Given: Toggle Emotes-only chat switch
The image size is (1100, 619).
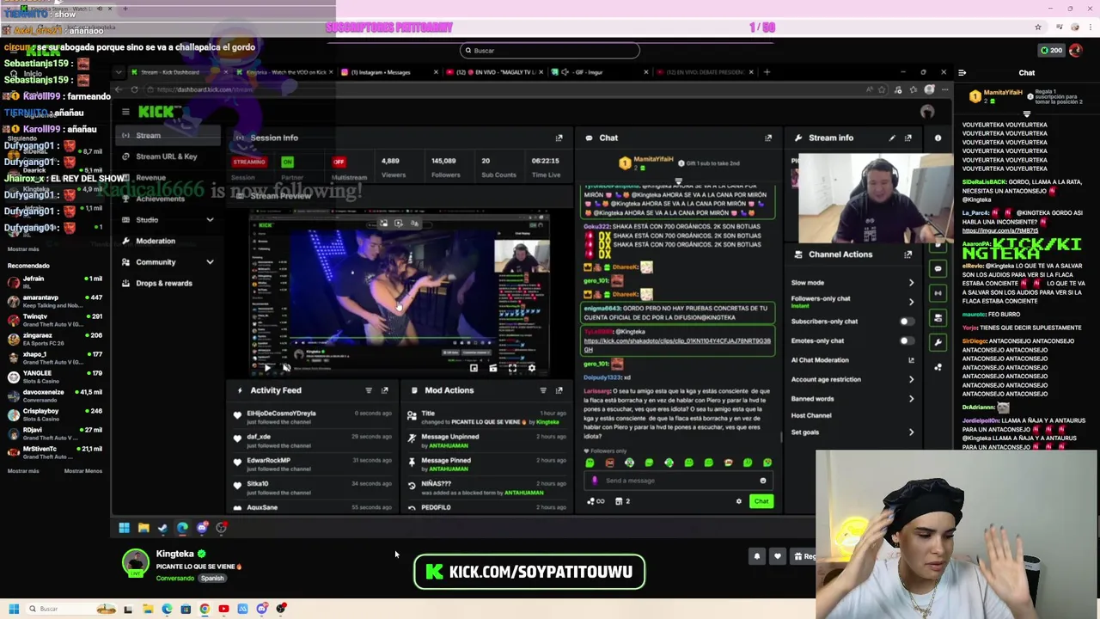Looking at the screenshot, I should coord(905,340).
